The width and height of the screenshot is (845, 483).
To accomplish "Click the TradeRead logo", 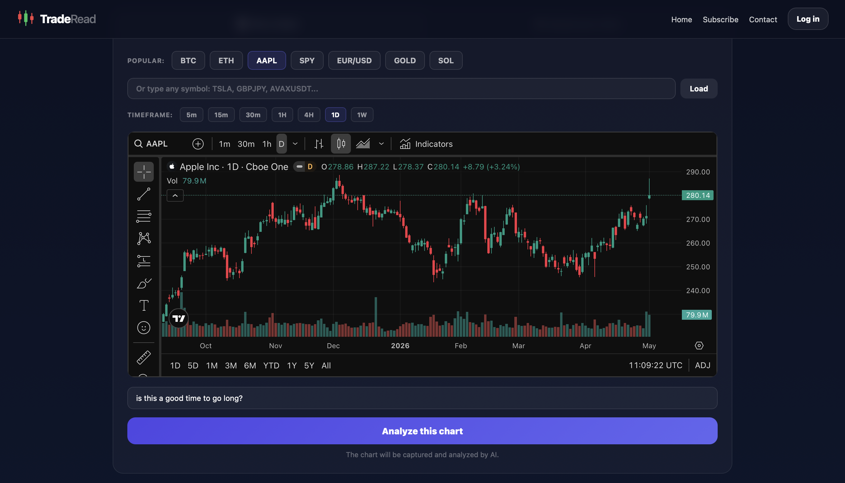I will (x=57, y=18).
